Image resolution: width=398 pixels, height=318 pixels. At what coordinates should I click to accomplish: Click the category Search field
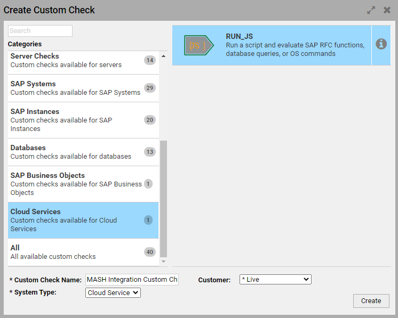(x=40, y=31)
